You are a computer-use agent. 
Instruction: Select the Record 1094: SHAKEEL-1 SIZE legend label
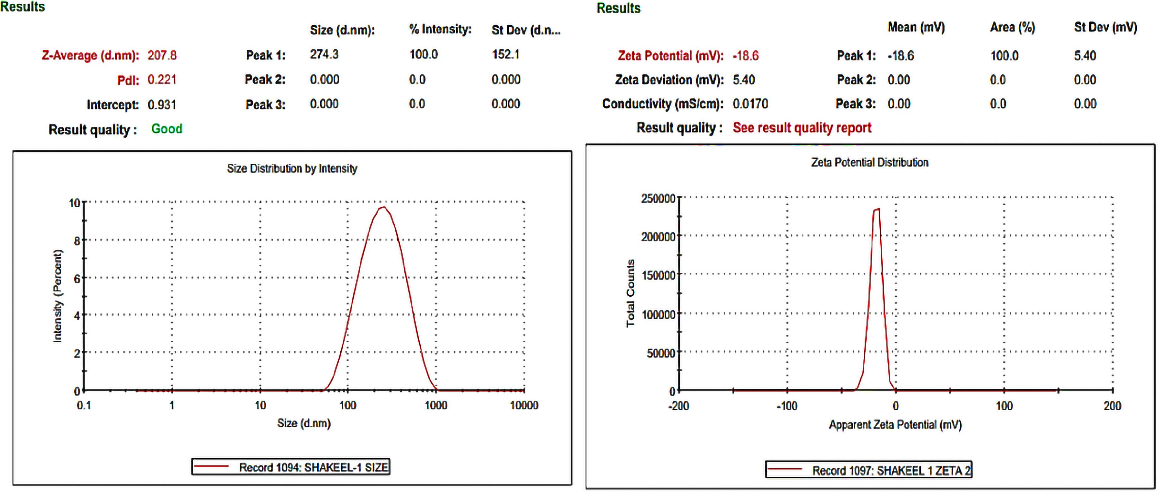click(313, 467)
